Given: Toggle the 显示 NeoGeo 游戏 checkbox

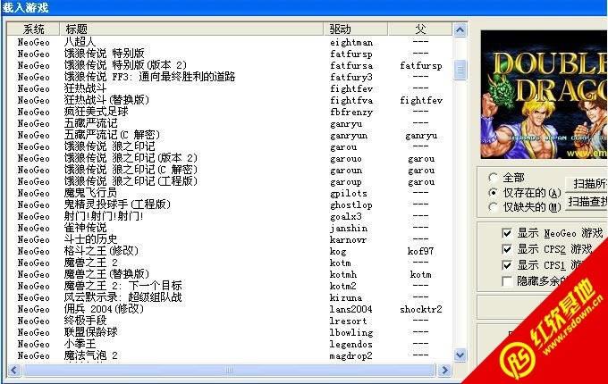Looking at the screenshot, I should pyautogui.click(x=507, y=233).
